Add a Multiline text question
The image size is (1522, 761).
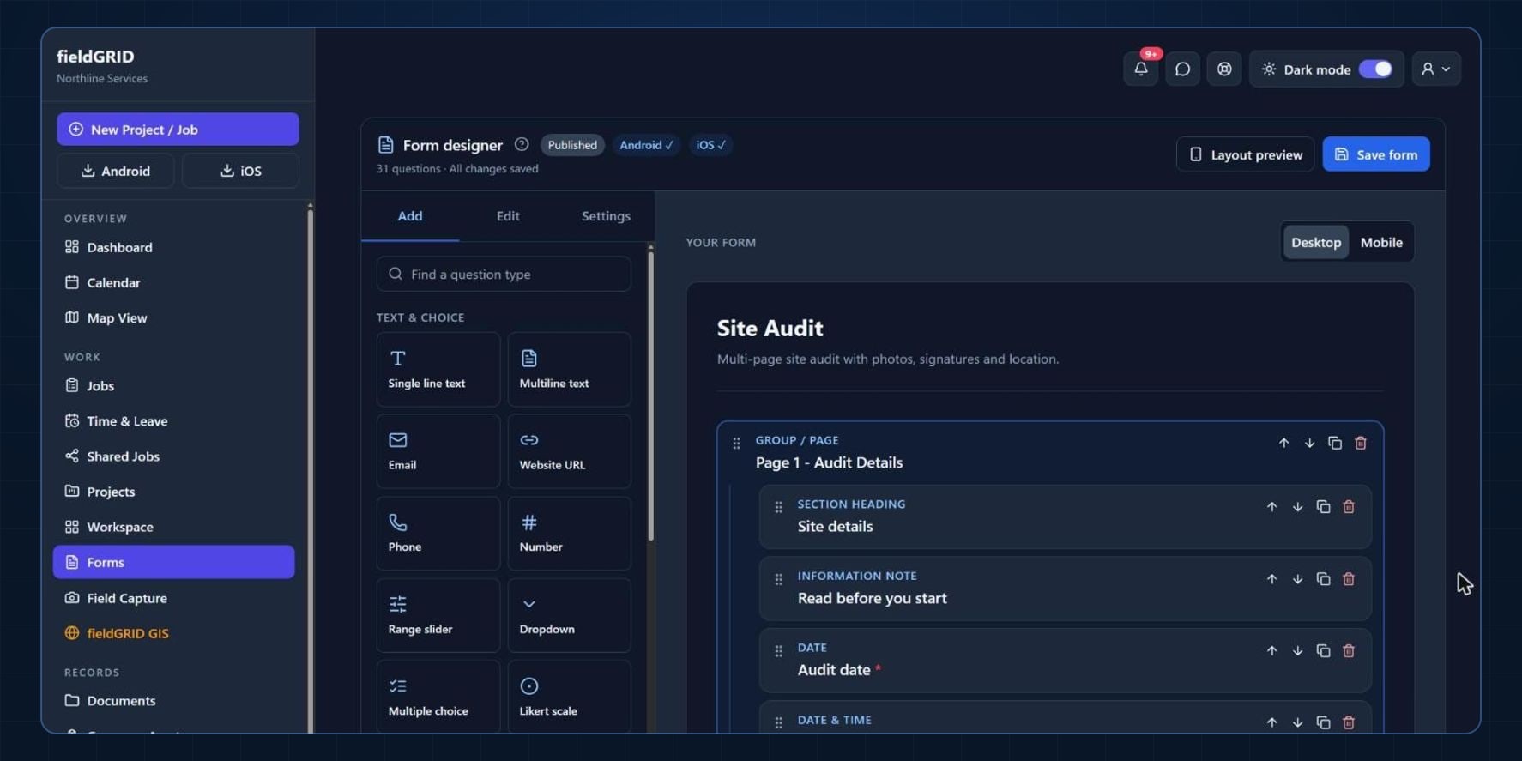click(x=569, y=370)
